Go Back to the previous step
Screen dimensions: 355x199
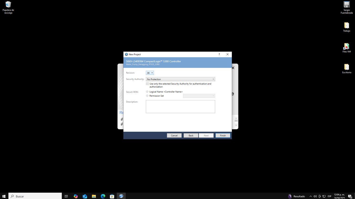click(191, 136)
